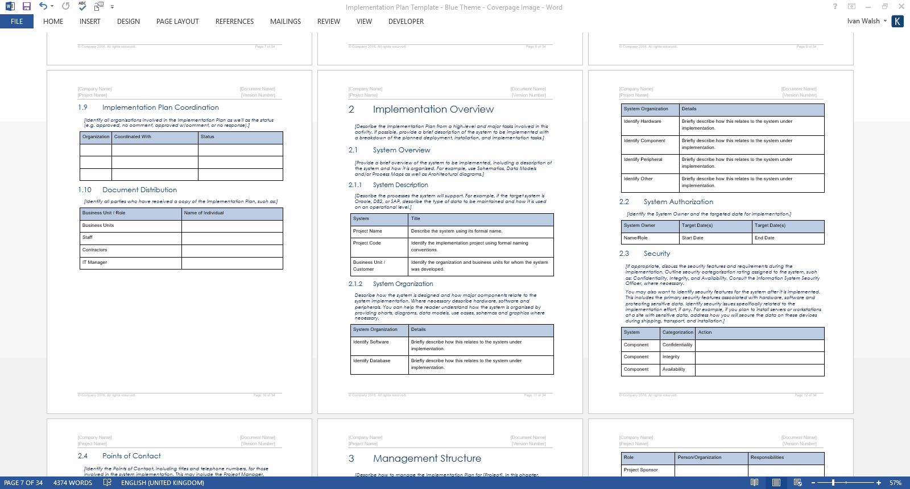Click the zoom in plus icon
This screenshot has height=489, width=910.
tap(879, 483)
